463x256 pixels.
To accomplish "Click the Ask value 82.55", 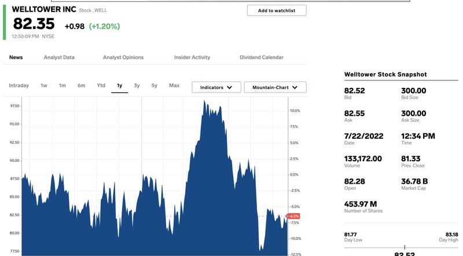I will [355, 113].
